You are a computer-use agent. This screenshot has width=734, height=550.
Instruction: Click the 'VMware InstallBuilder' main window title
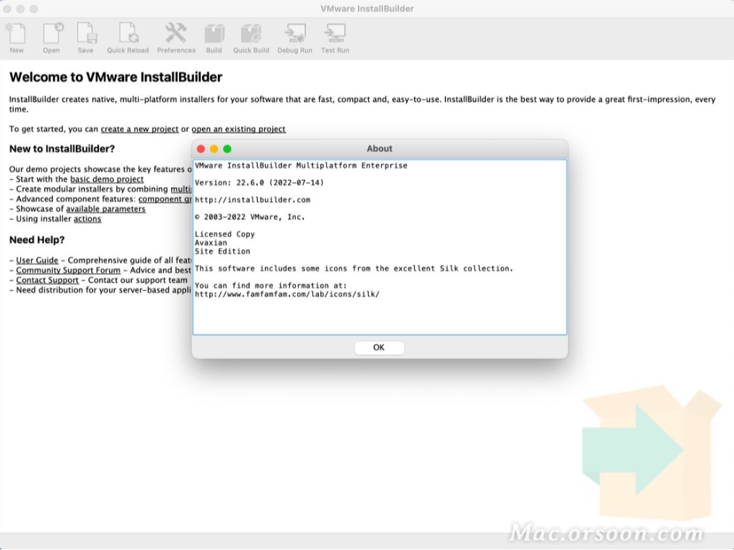pyautogui.click(x=367, y=9)
